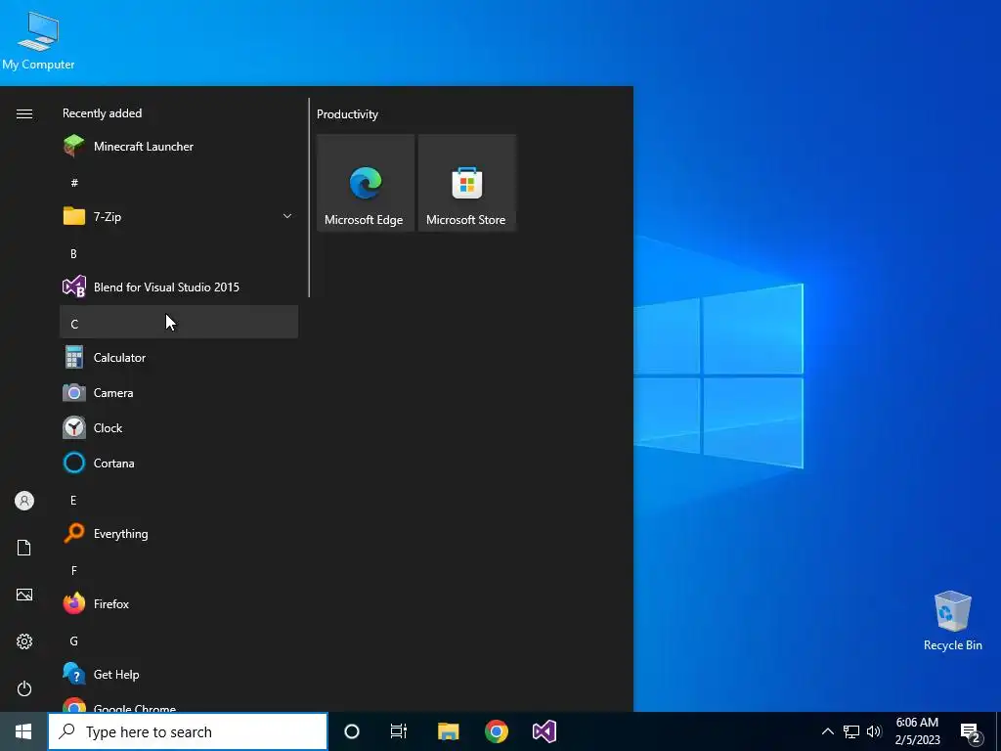Open the network status tray icon
This screenshot has width=1001, height=751.
851,731
